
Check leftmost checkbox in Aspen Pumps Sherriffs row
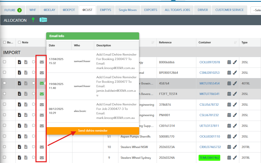[x=4, y=136]
